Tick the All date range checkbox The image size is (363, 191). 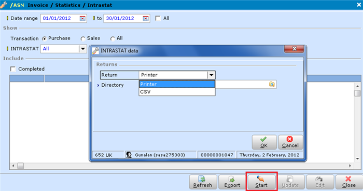click(158, 18)
